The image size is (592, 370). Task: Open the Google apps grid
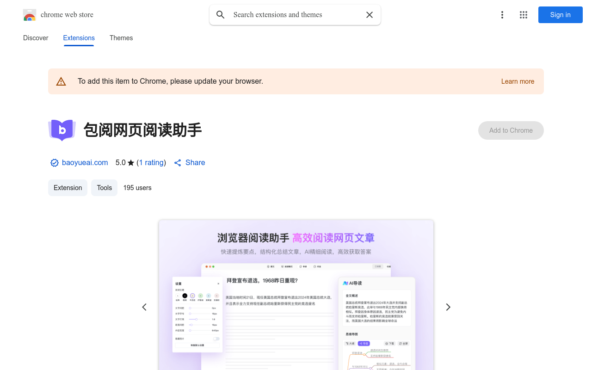(524, 15)
